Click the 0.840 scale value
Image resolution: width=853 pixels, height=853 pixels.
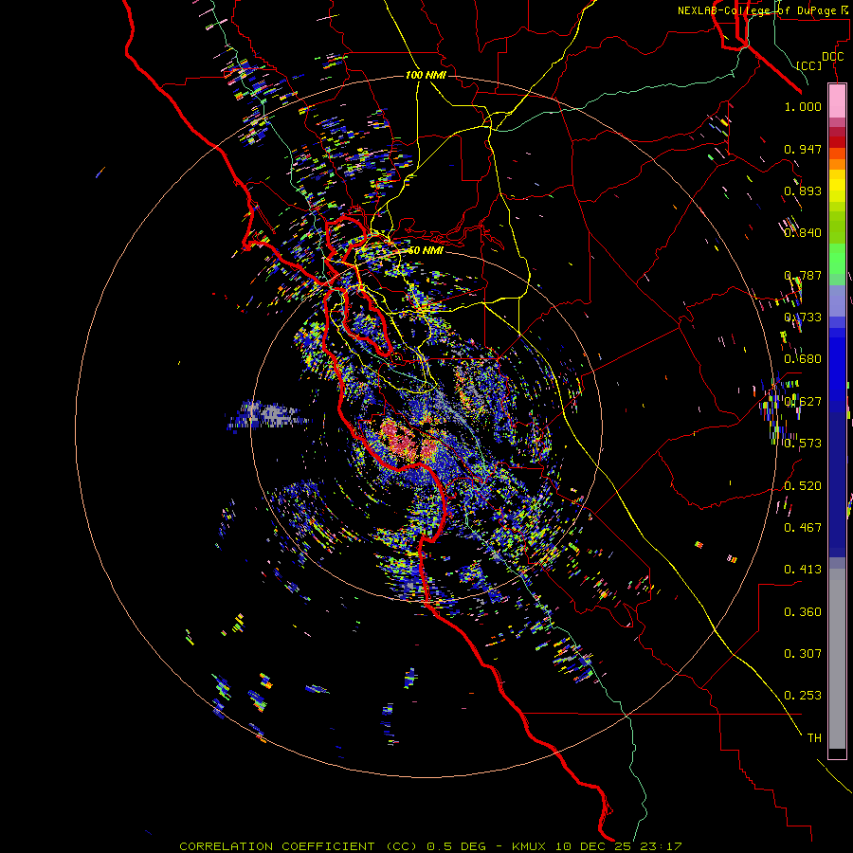pyautogui.click(x=803, y=233)
